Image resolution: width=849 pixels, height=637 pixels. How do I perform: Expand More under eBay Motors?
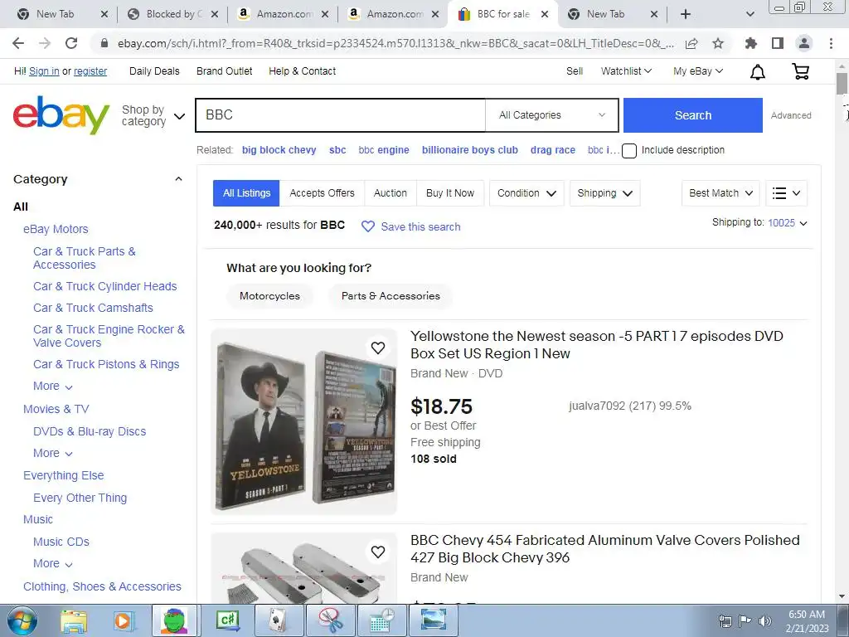point(52,387)
